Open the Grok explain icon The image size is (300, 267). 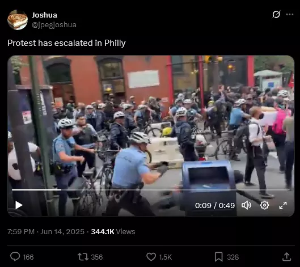(276, 14)
